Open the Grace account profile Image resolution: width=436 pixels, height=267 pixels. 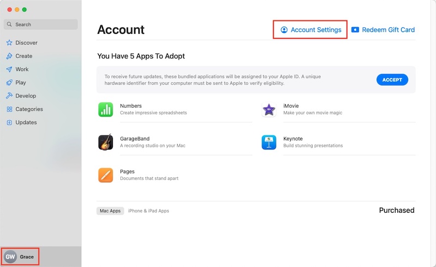(20, 257)
